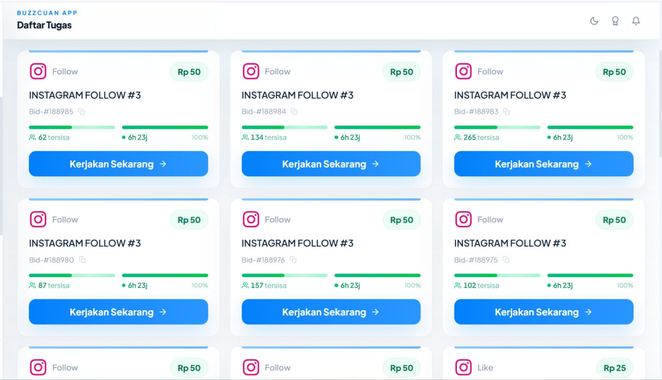Copy task ID Bid-#188976 using copy icon
This screenshot has height=380, width=662.
pos(293,260)
